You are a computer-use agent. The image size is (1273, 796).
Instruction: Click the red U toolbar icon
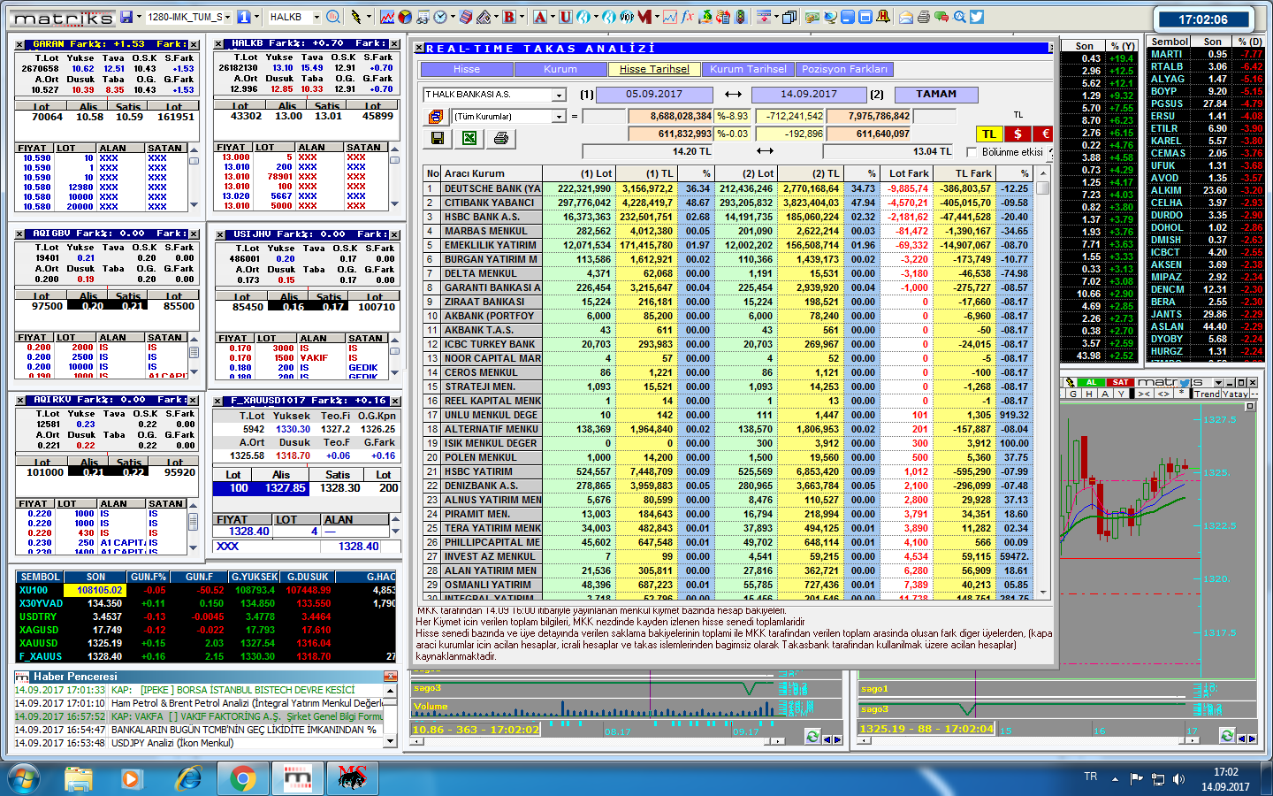click(x=565, y=17)
